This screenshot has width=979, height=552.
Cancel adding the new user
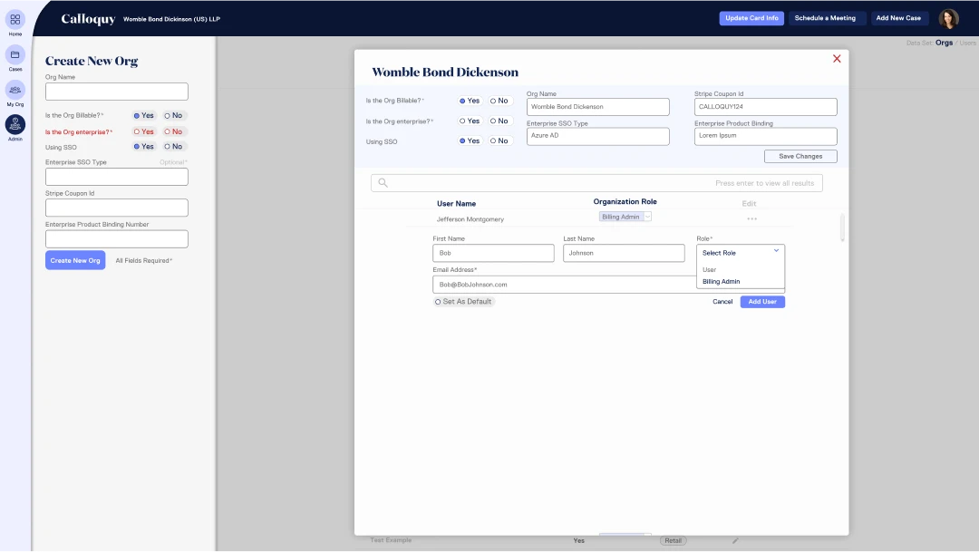[x=722, y=302]
